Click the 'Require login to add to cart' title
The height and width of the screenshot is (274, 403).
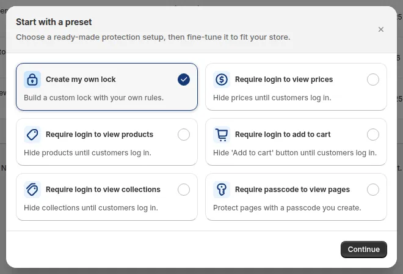pyautogui.click(x=283, y=135)
